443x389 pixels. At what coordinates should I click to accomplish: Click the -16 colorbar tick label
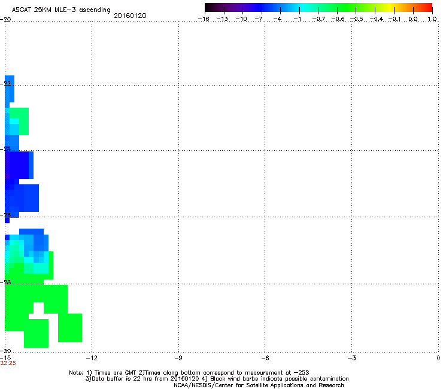204,19
